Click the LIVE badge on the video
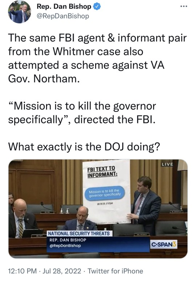The image size is (196, 281). (167, 164)
